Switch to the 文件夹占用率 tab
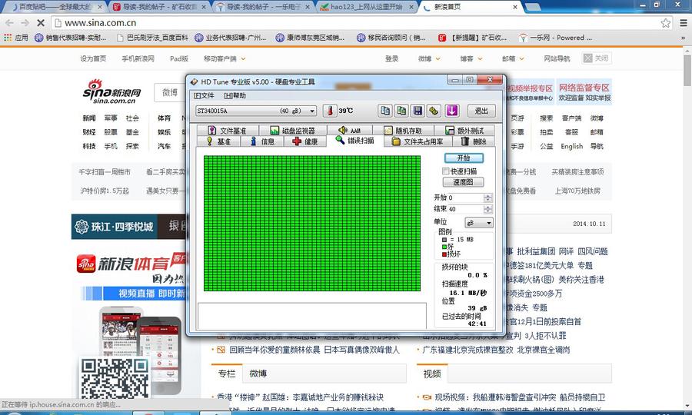Image resolution: width=692 pixels, height=415 pixels. 417,141
